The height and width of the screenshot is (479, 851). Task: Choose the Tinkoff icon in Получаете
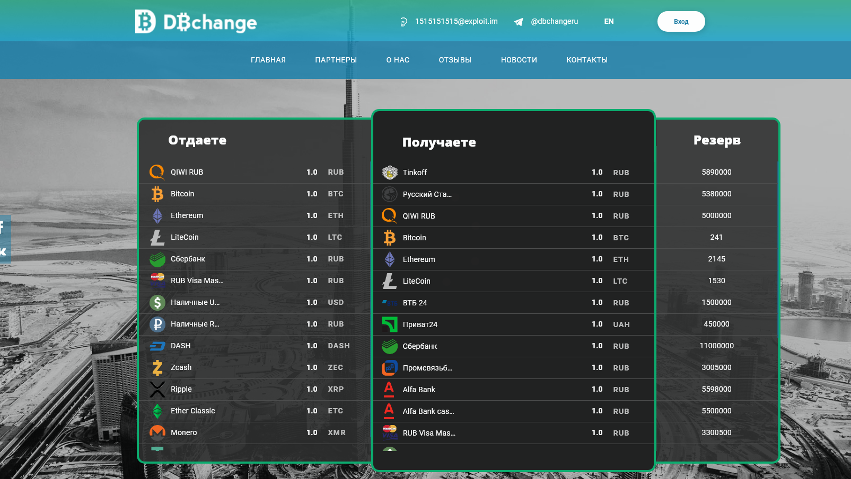pos(390,173)
